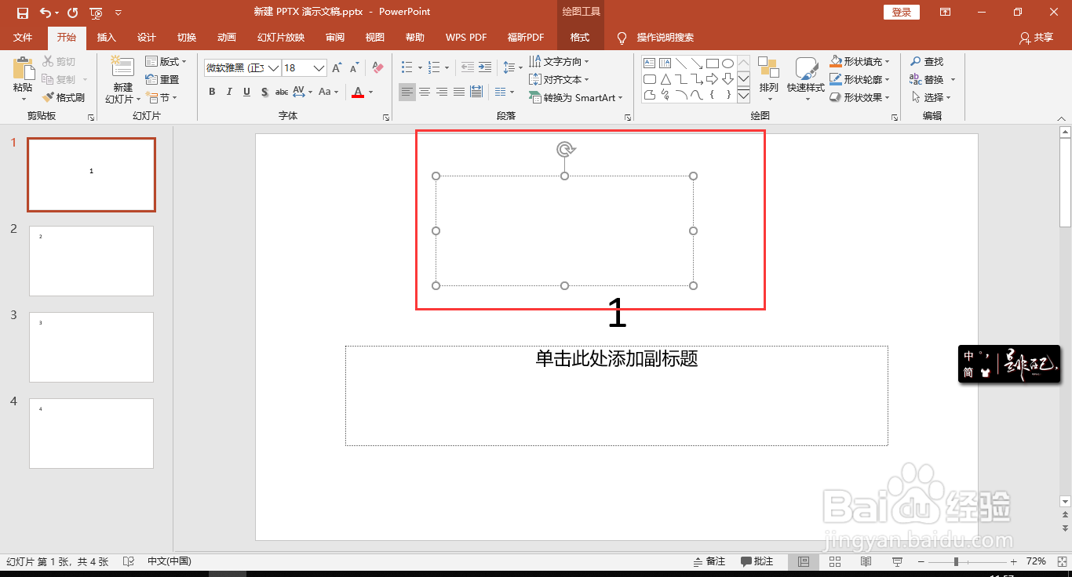Open Notes (备注) in status bar
This screenshot has width=1072, height=577.
click(x=709, y=562)
